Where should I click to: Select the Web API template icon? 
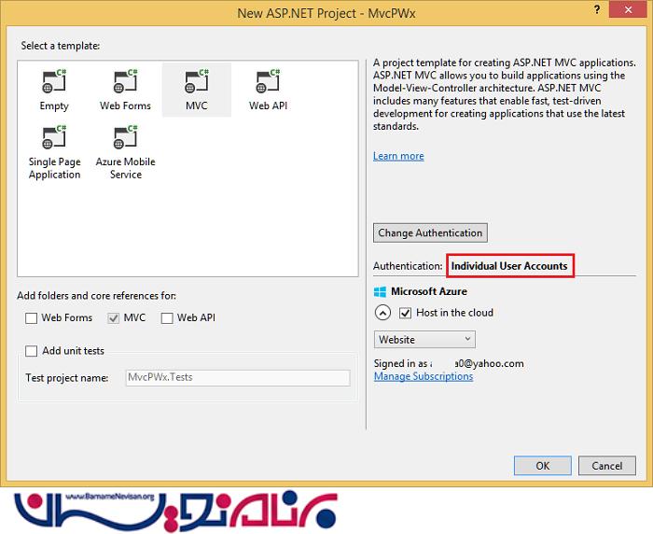tap(268, 81)
